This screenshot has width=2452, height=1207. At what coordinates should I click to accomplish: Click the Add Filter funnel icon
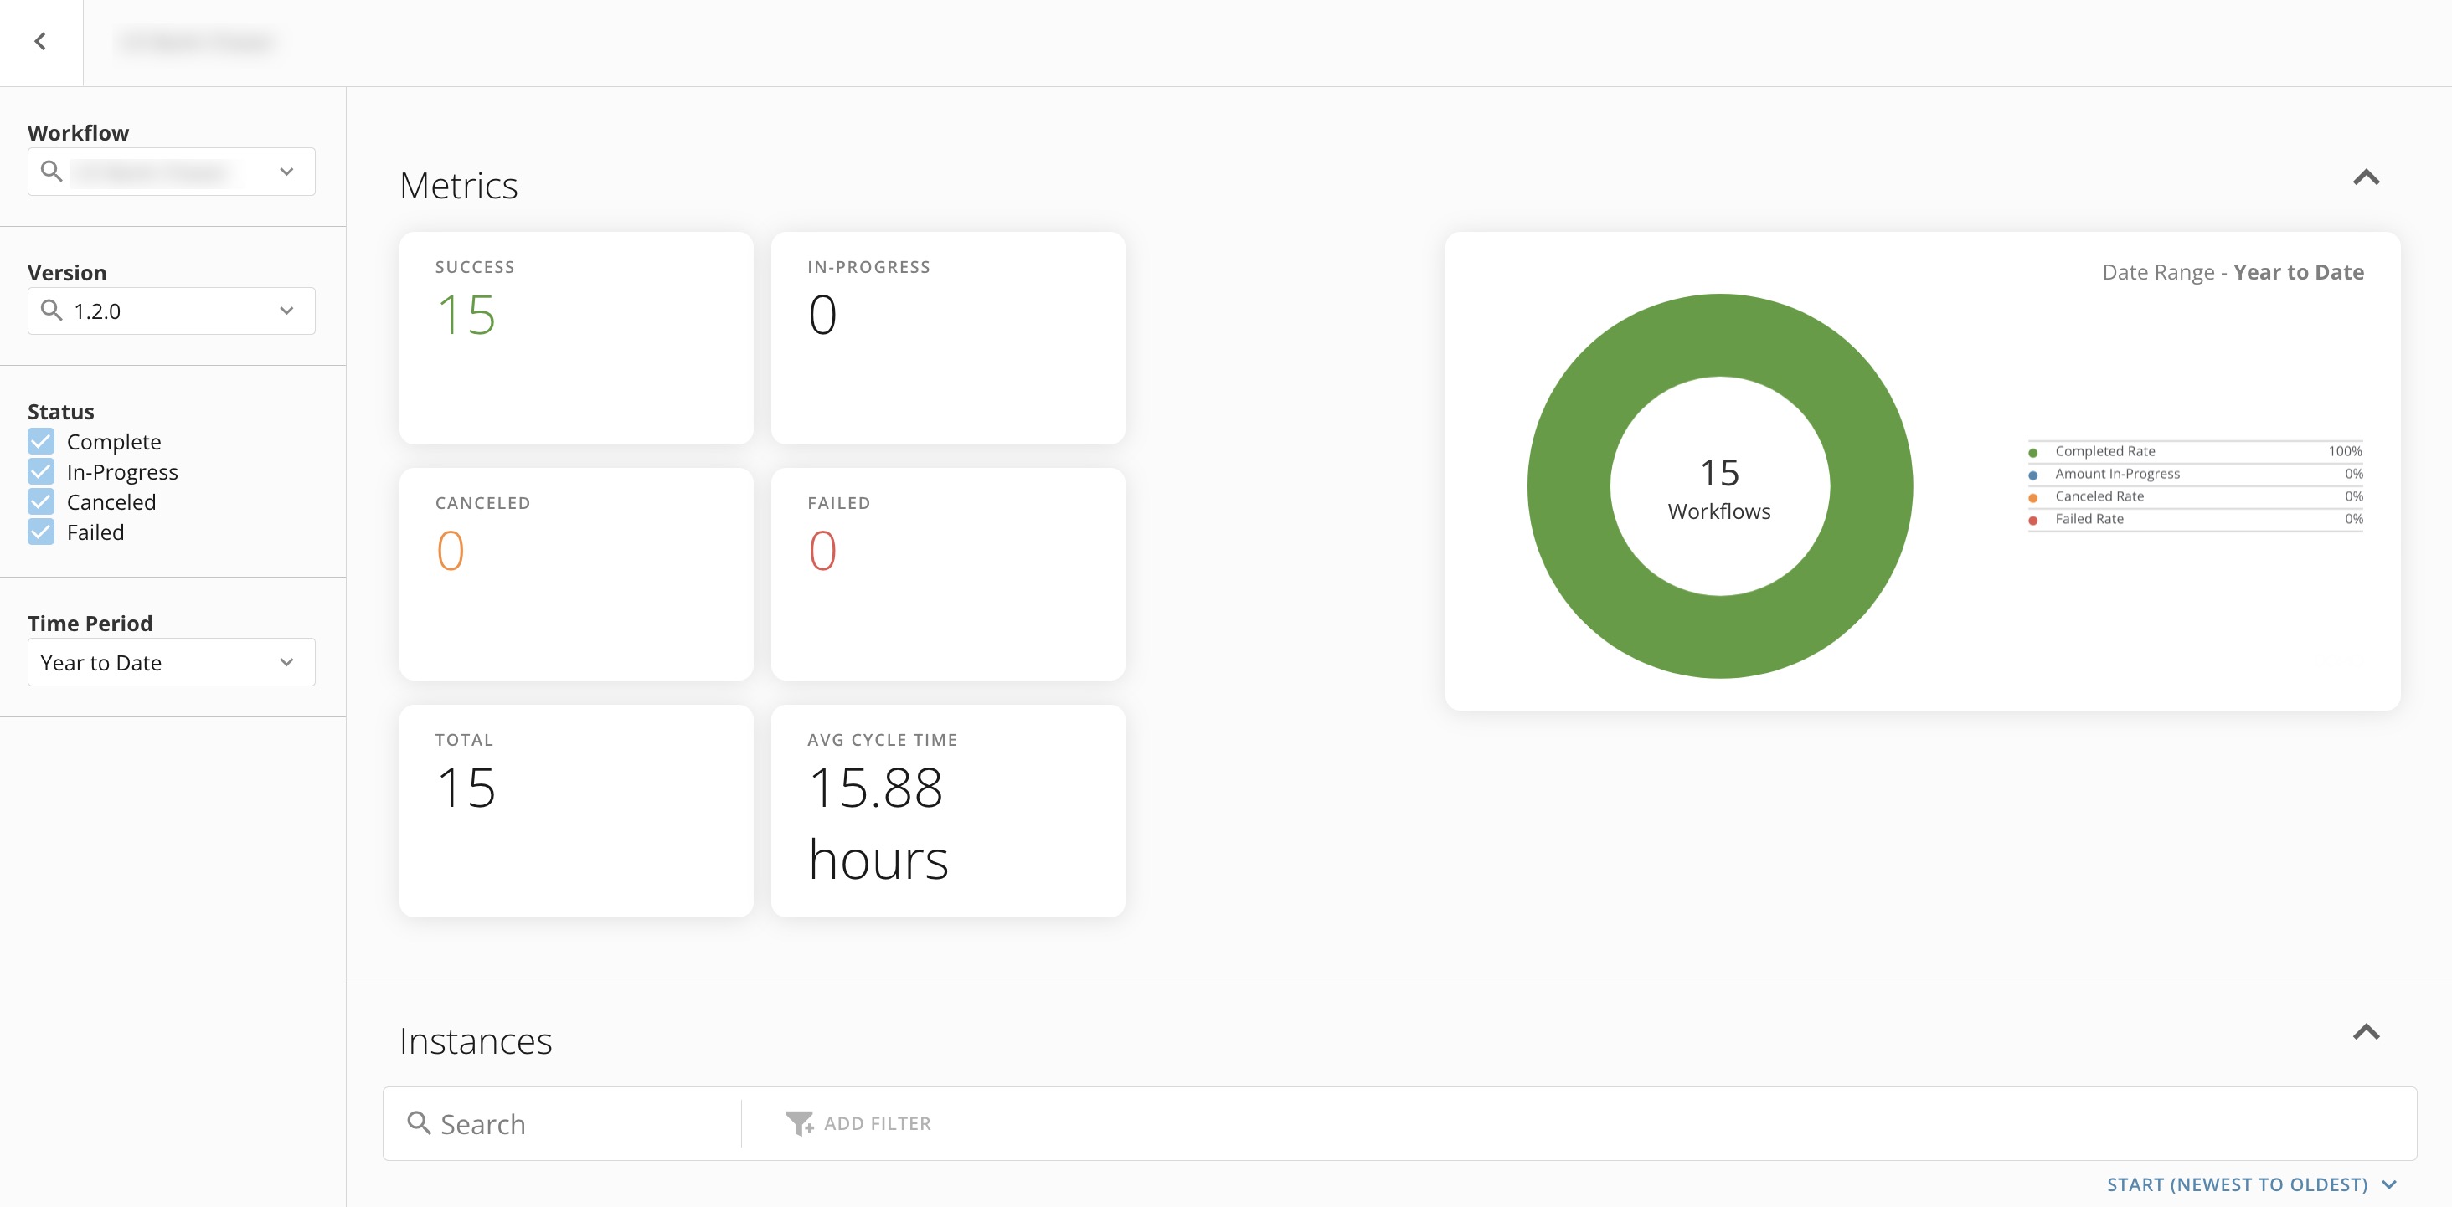tap(798, 1122)
